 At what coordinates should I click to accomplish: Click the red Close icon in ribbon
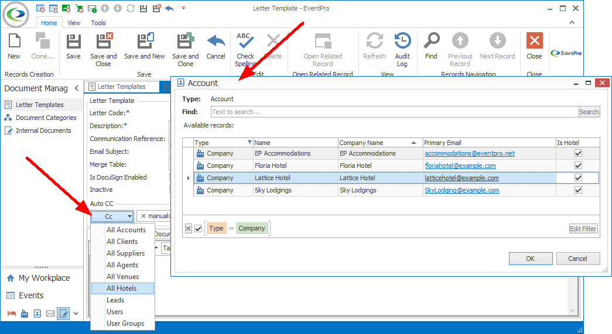click(534, 40)
